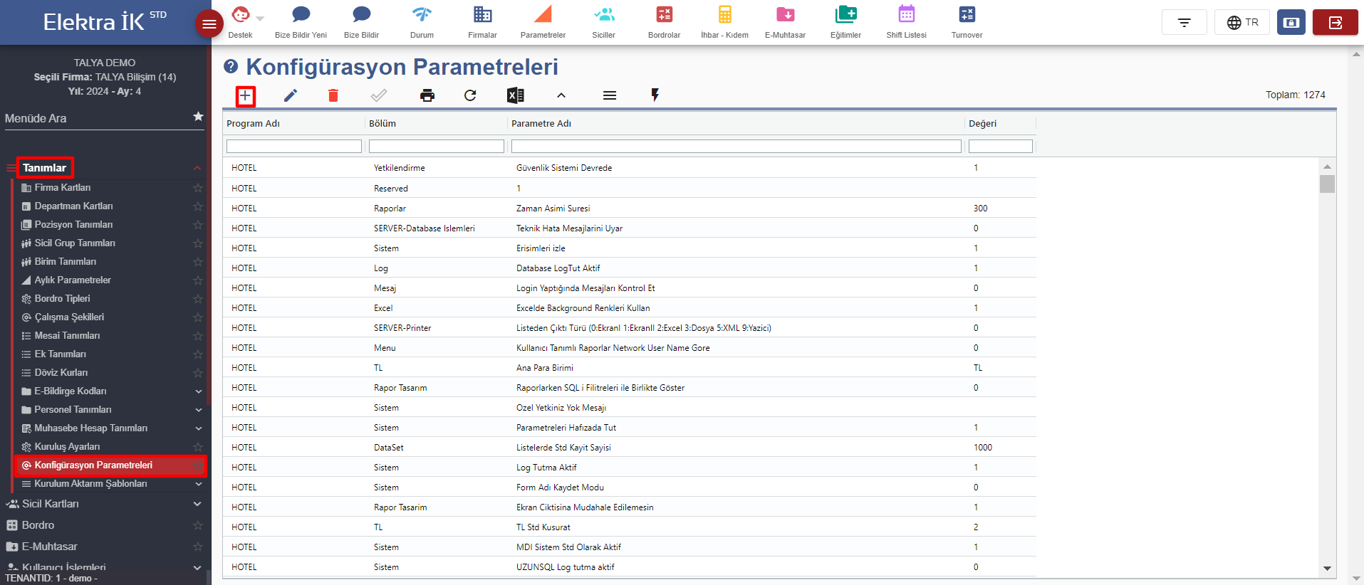Collapse the Tanımlar menu section
1364x585 pixels.
click(x=197, y=168)
